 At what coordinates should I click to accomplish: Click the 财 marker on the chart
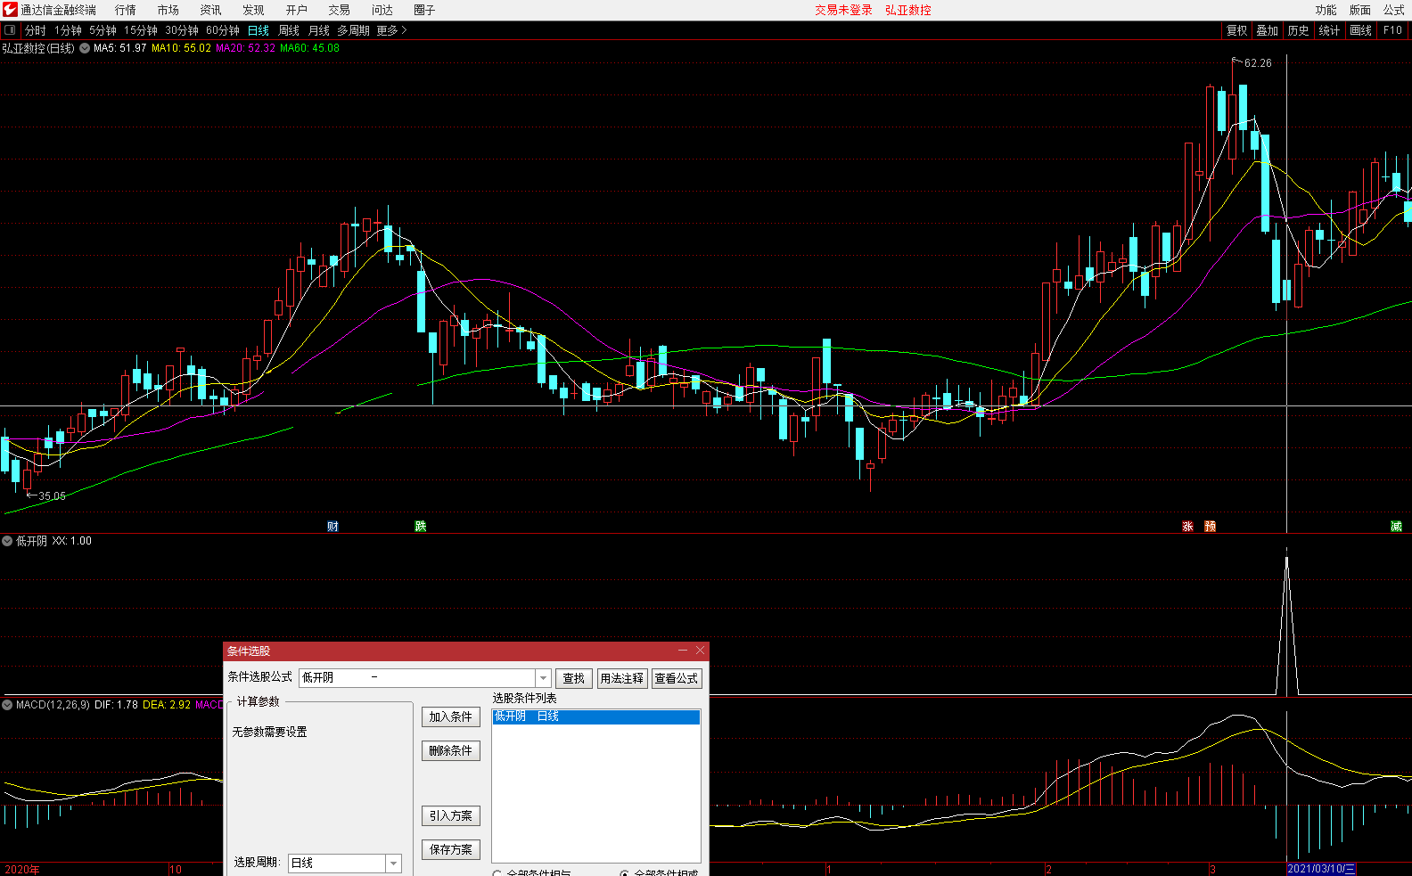tap(332, 527)
